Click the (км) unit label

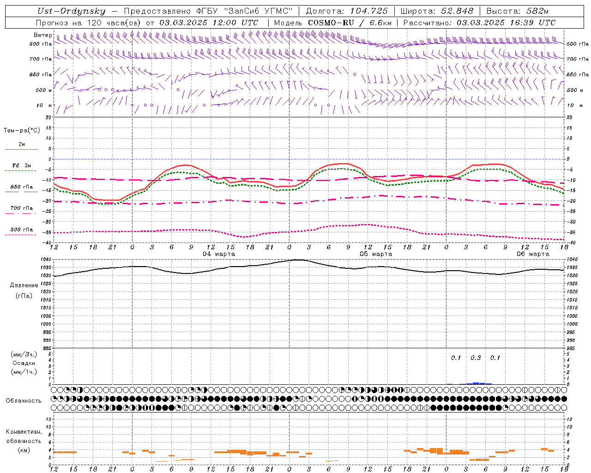(24, 450)
